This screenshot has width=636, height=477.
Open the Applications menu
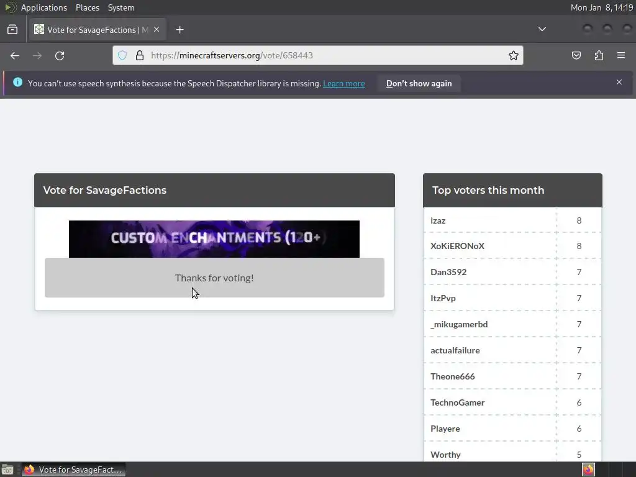44,7
